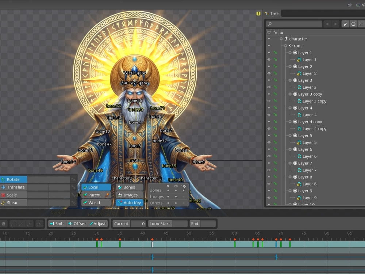
Task: Click the label tag column icon
Action: pos(184,186)
